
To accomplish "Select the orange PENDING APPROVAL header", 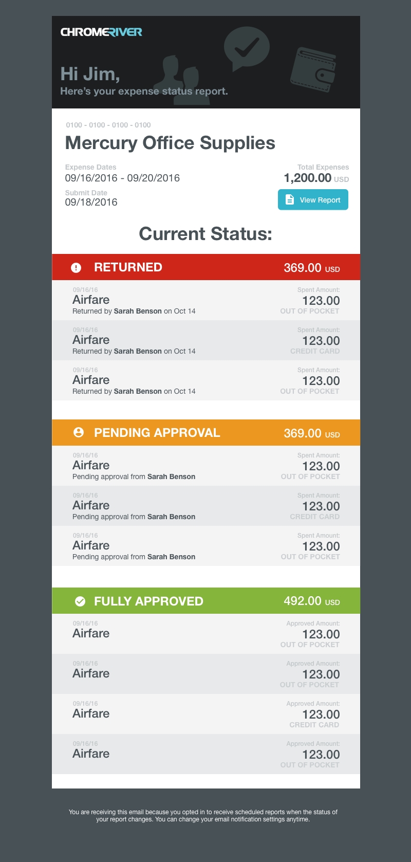I will (x=206, y=433).
